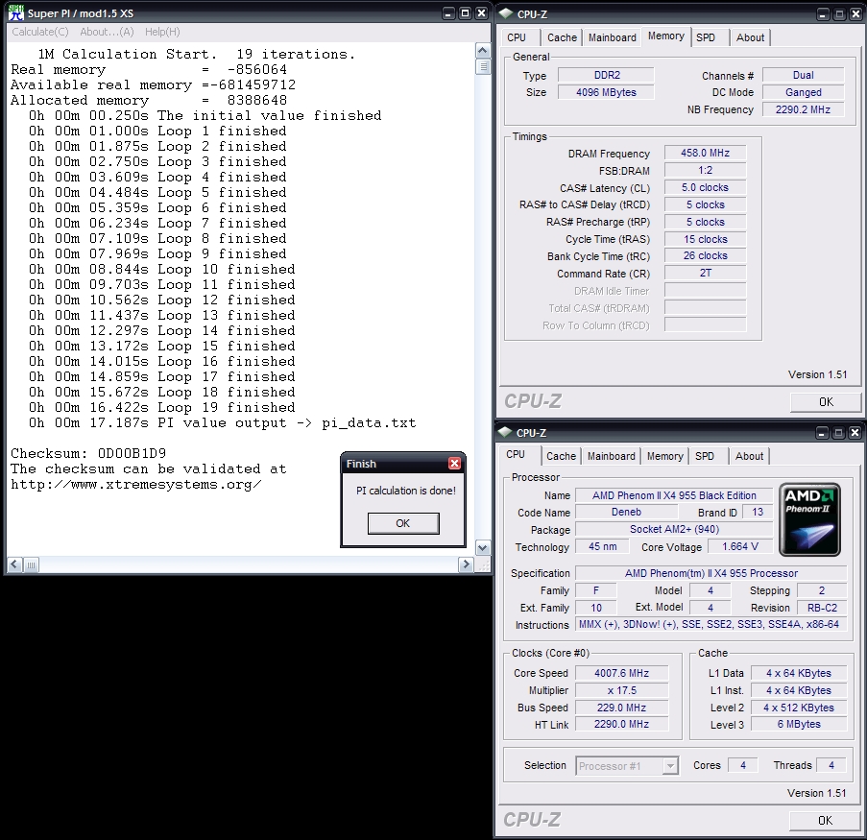Image resolution: width=867 pixels, height=840 pixels.
Task: Click bottom CPU-Z window title icon
Action: (505, 432)
